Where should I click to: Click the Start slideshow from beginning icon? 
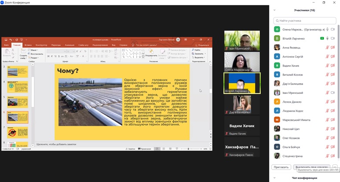coord(21,40)
